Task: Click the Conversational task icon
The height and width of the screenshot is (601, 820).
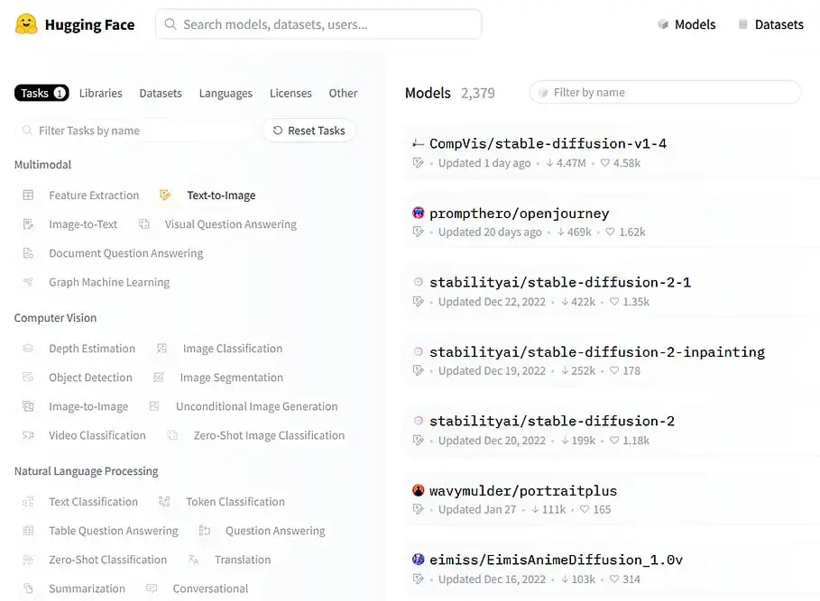Action: (152, 589)
